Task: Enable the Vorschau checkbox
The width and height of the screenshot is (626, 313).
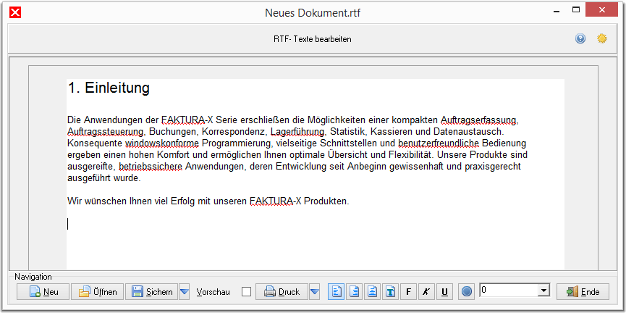Action: tap(246, 292)
